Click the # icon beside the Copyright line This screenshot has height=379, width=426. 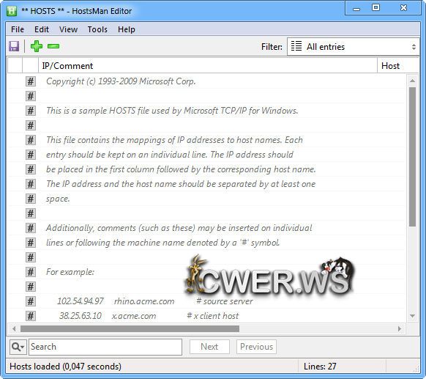31,81
